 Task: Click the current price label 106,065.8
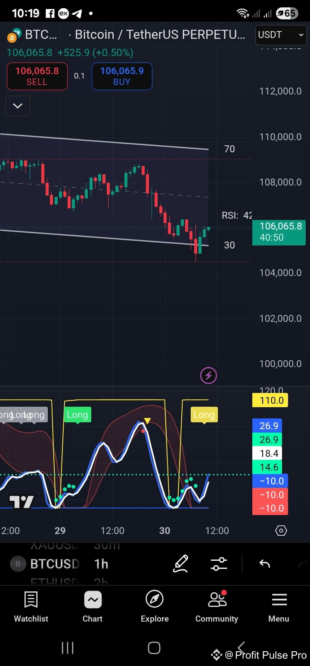coord(279,232)
